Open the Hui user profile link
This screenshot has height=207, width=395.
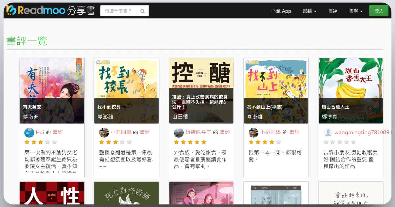(x=40, y=133)
